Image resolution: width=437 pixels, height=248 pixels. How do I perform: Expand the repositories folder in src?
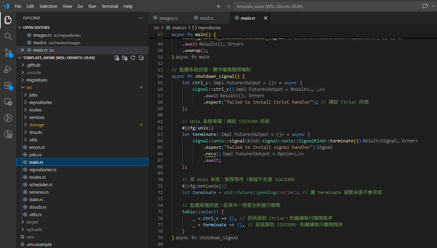[40, 102]
